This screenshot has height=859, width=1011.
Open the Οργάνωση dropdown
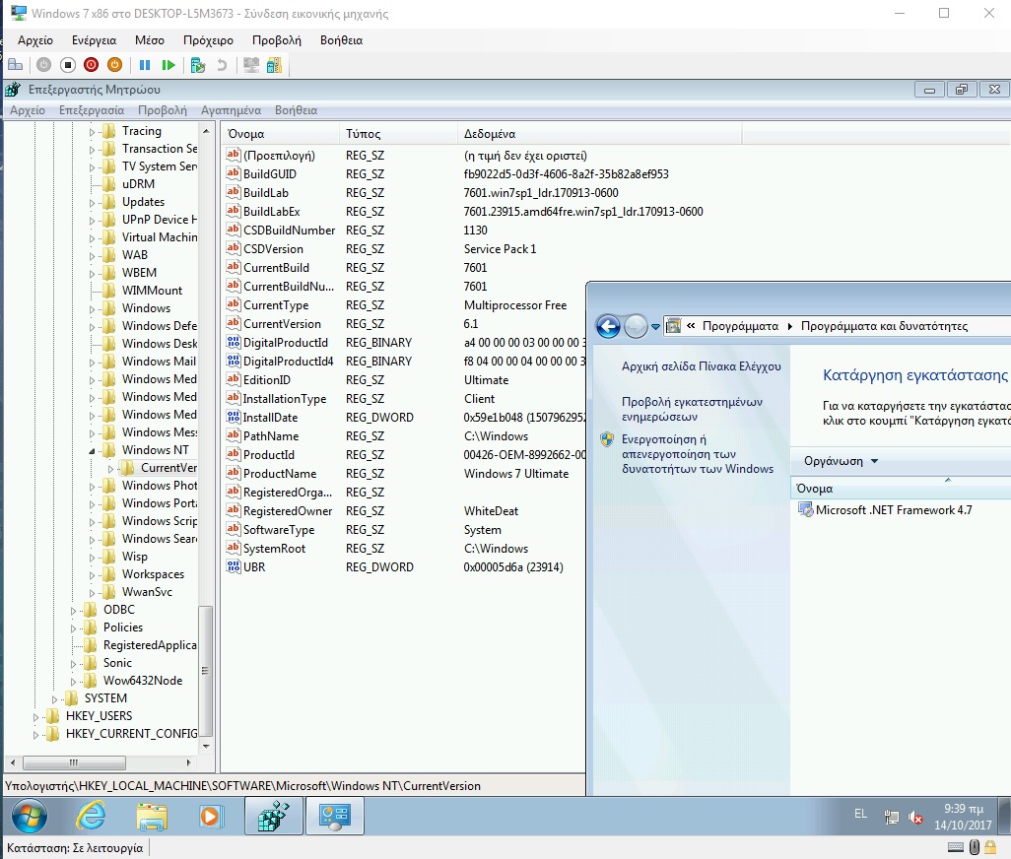pos(841,461)
